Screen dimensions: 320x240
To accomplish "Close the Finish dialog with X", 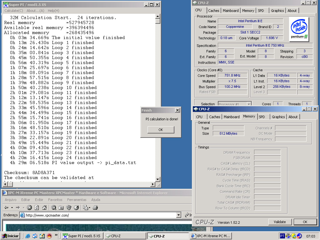I will click(177, 110).
